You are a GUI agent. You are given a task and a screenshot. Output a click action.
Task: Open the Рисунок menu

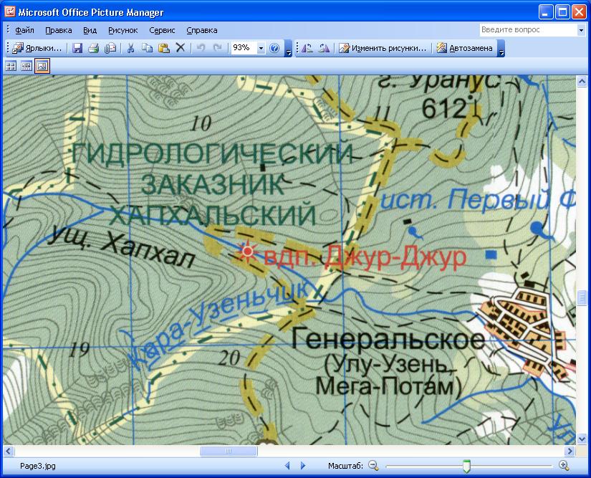(x=122, y=30)
